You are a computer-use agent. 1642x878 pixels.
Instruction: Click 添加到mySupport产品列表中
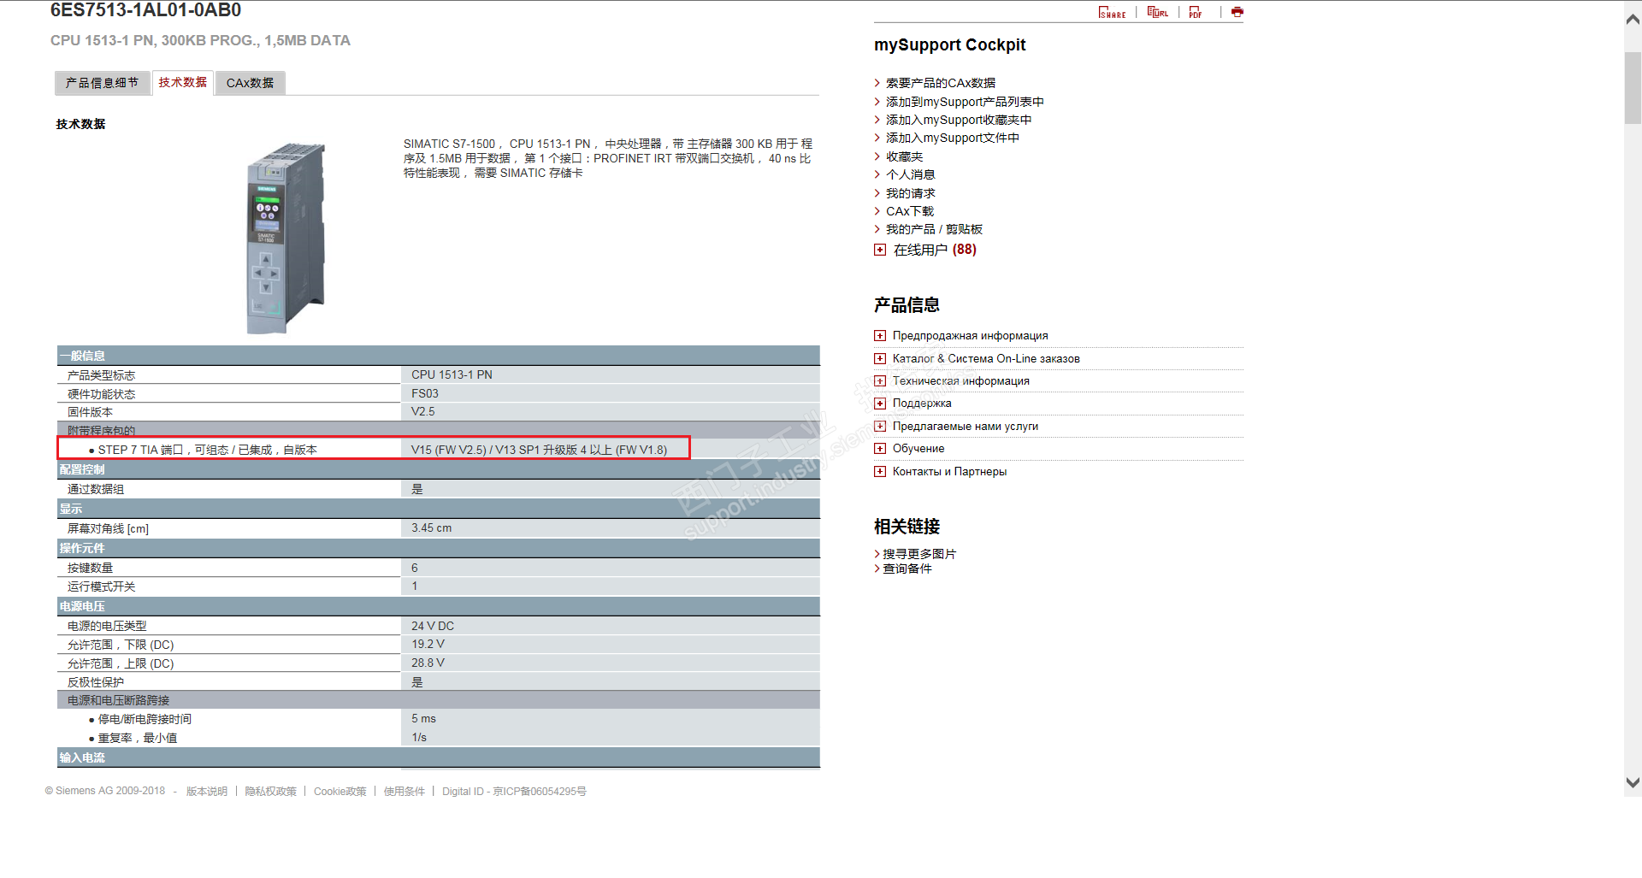[x=965, y=102]
